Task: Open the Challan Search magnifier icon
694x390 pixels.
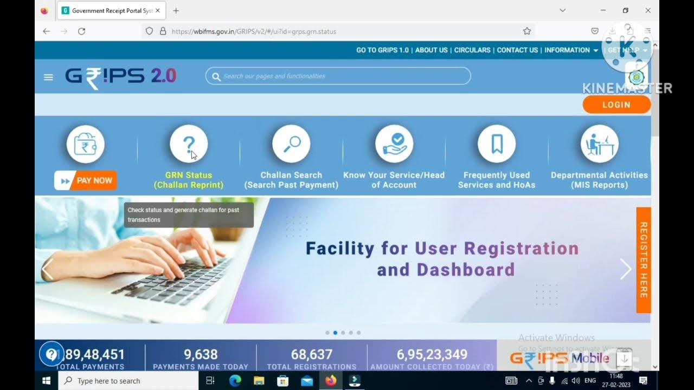Action: (291, 144)
